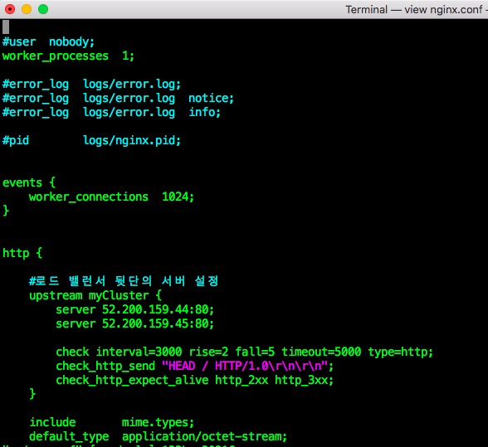Viewport: 488px width, 447px height.
Task: Click 'rise=2' parameter in check line
Action: 209,352
